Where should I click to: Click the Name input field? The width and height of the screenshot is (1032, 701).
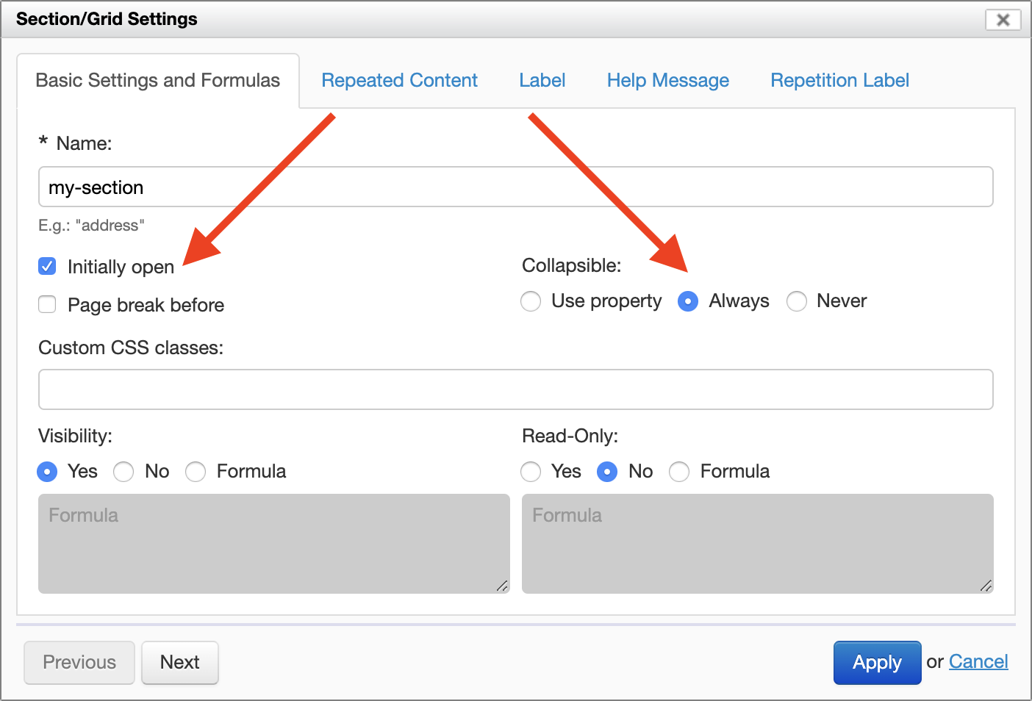515,187
